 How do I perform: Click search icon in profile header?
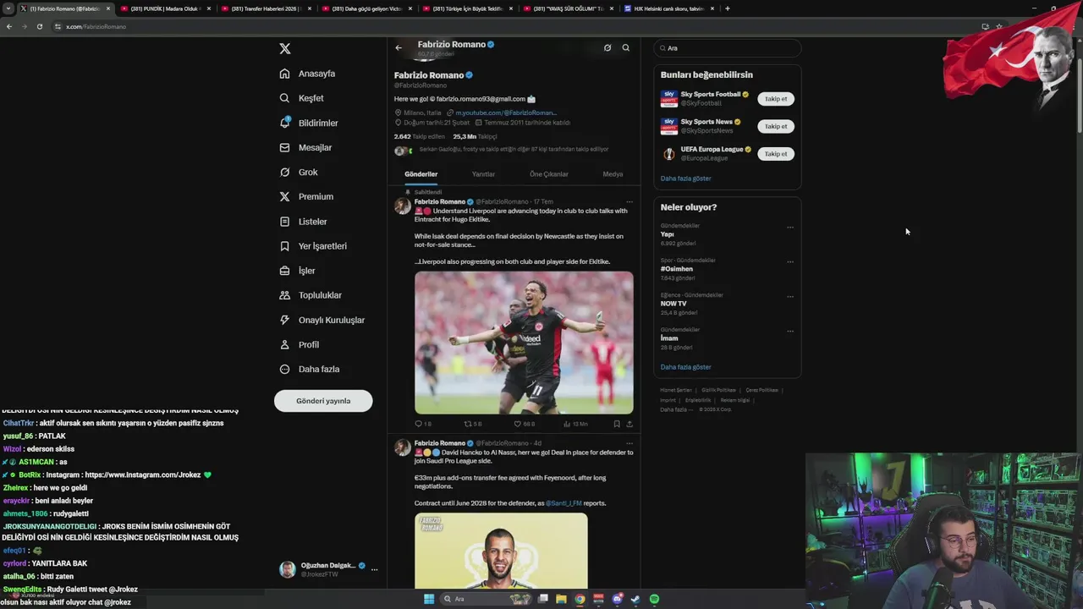point(626,47)
